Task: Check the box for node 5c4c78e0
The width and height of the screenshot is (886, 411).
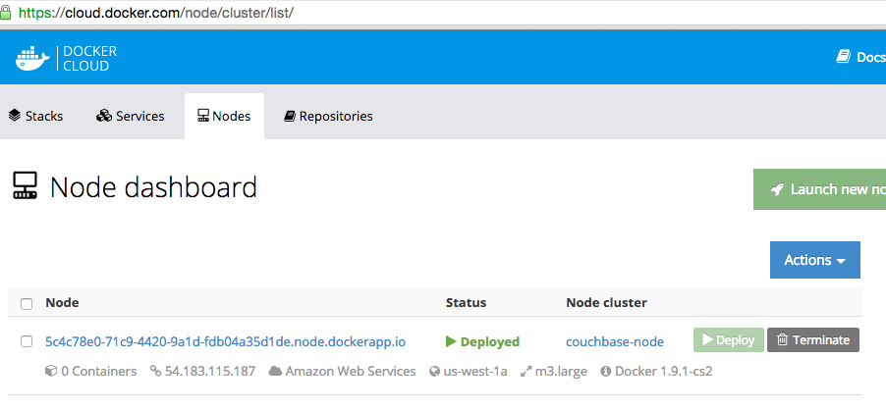Action: tap(27, 341)
